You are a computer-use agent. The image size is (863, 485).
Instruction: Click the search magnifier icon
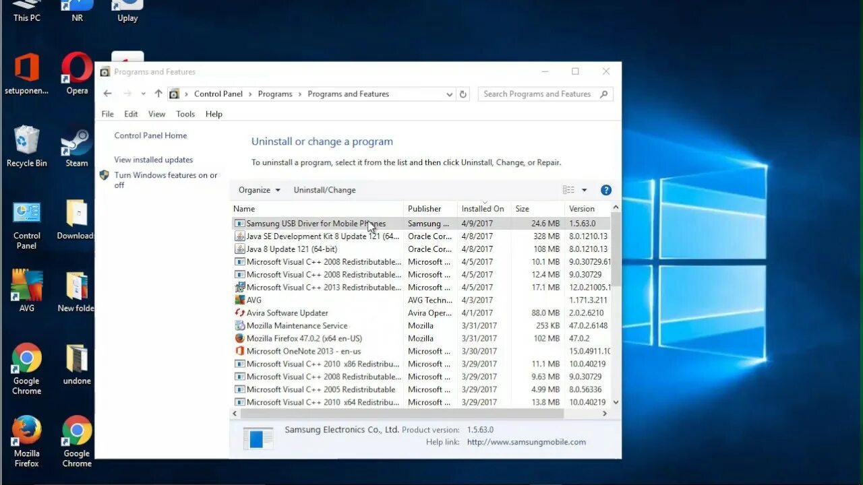[603, 94]
